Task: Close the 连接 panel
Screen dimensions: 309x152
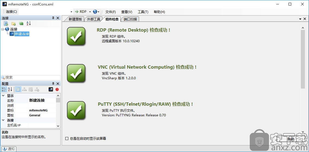Action: pos(58,18)
